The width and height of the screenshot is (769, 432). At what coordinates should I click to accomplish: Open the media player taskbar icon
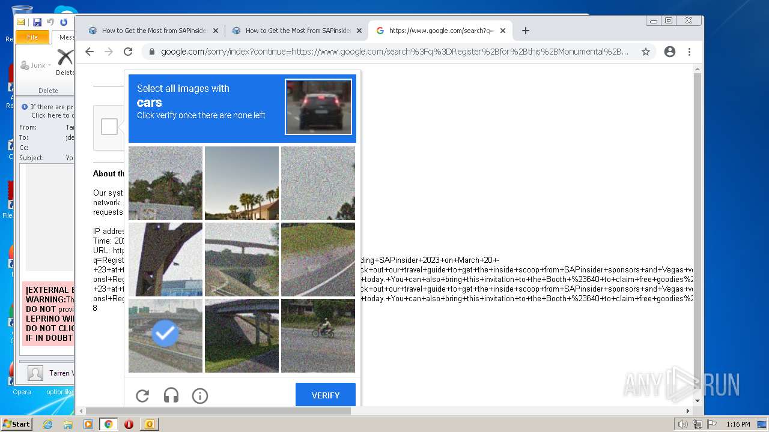[88, 424]
